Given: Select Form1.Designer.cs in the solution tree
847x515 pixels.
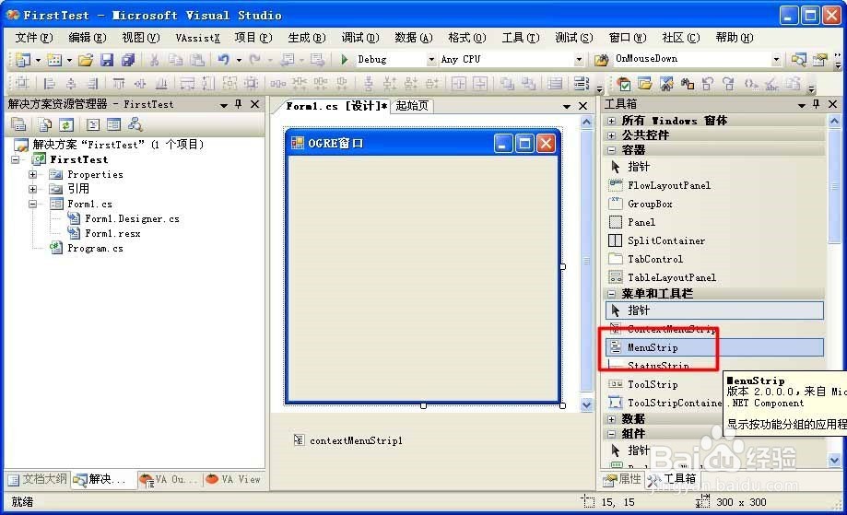Looking at the screenshot, I should [x=124, y=218].
